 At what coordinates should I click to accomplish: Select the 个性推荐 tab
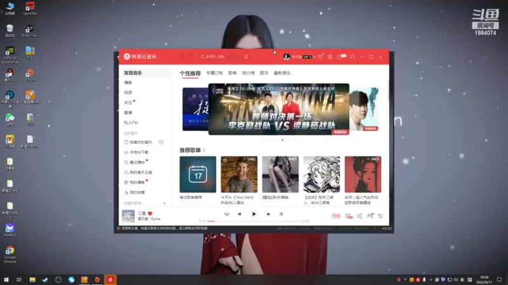pyautogui.click(x=190, y=73)
